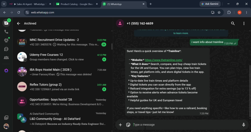251x132 pixels.
Task: Open the Meta AI icon
Action: pos(6,71)
